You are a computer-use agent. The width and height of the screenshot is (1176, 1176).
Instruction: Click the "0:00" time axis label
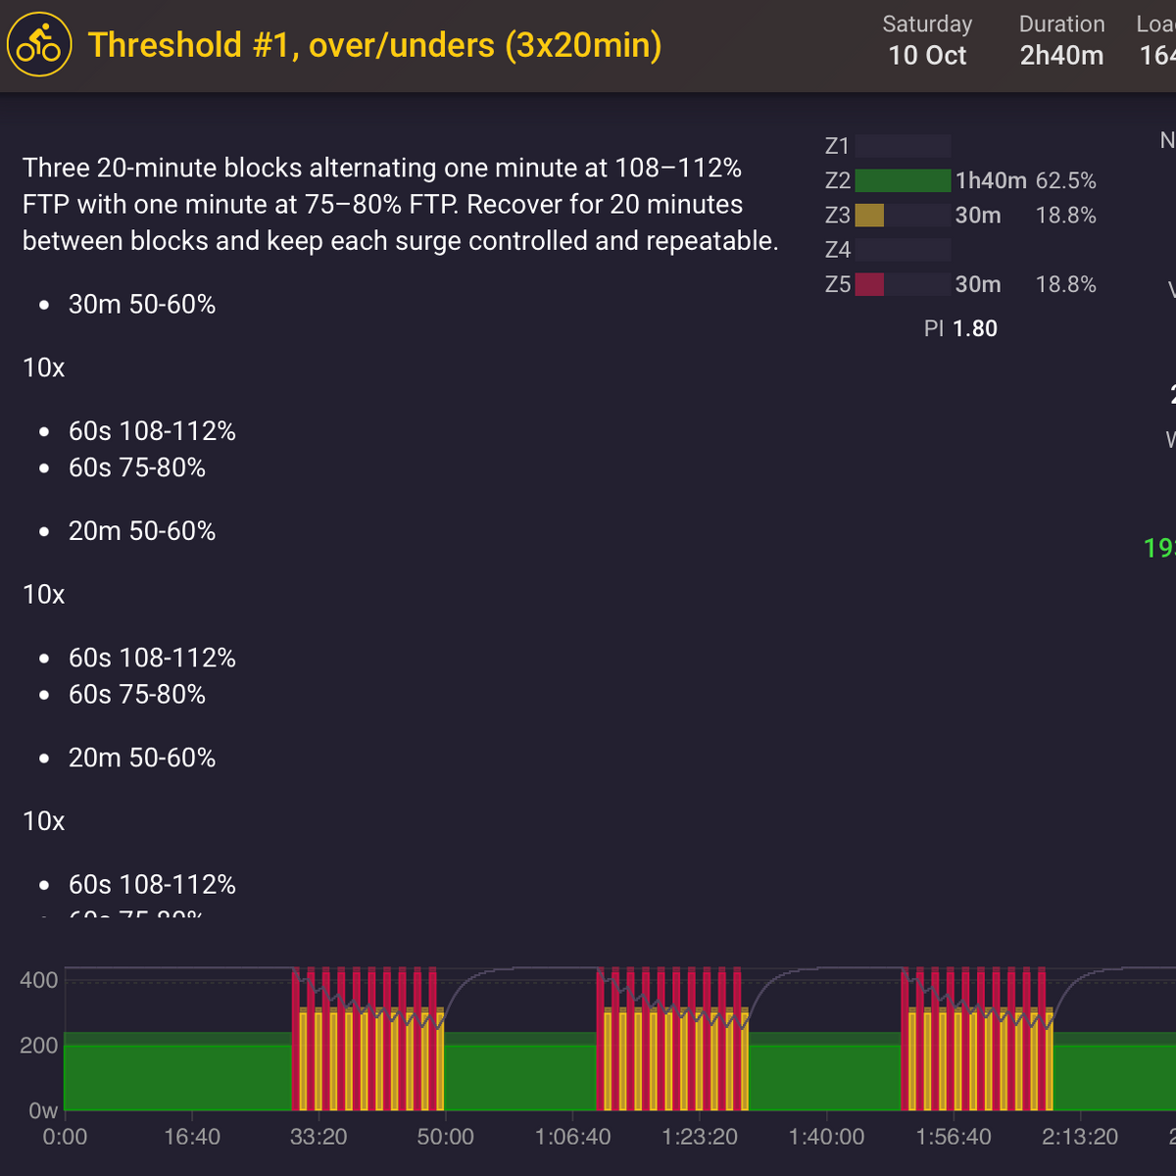coord(65,1137)
